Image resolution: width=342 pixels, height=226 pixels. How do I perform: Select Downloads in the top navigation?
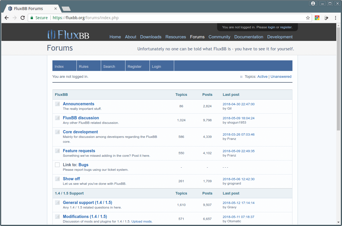pyautogui.click(x=151, y=37)
